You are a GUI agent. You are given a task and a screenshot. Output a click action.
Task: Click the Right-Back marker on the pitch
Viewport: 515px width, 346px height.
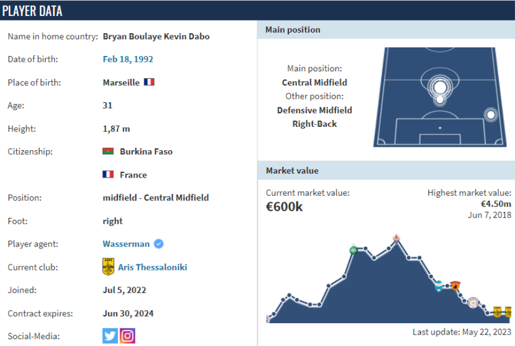click(x=490, y=115)
